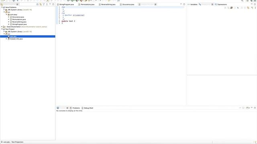The image size is (257, 144).
Task: Collapse the src folder under Java Problems
Action: (x=4, y=12)
